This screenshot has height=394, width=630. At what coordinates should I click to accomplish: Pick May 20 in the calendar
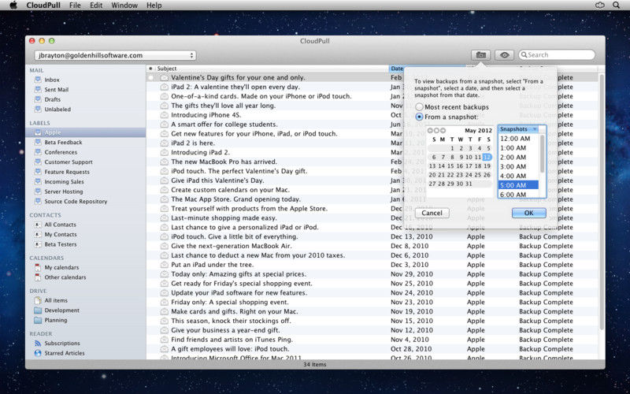point(432,175)
